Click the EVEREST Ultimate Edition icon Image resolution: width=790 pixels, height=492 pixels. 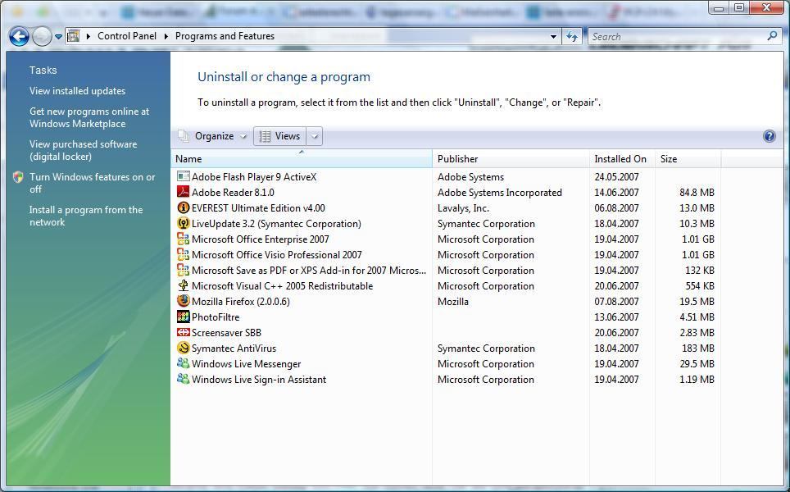tap(184, 207)
